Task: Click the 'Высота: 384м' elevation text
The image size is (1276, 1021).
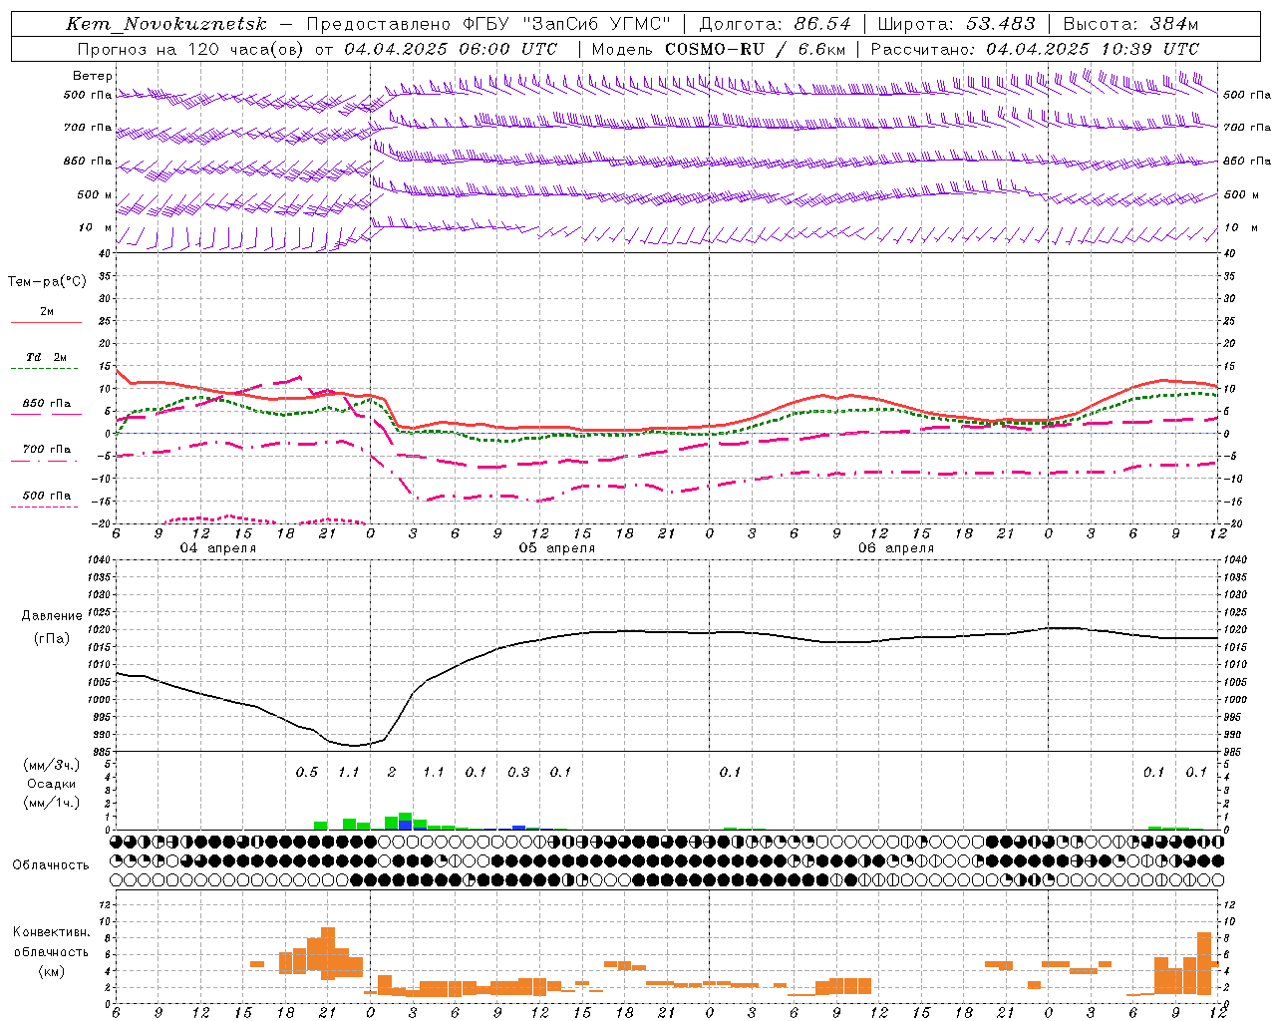Action: click(x=1130, y=24)
